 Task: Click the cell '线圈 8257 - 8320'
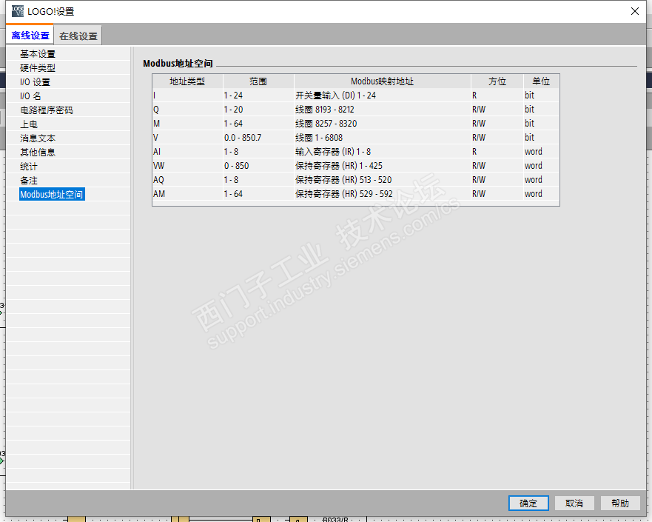(382, 124)
